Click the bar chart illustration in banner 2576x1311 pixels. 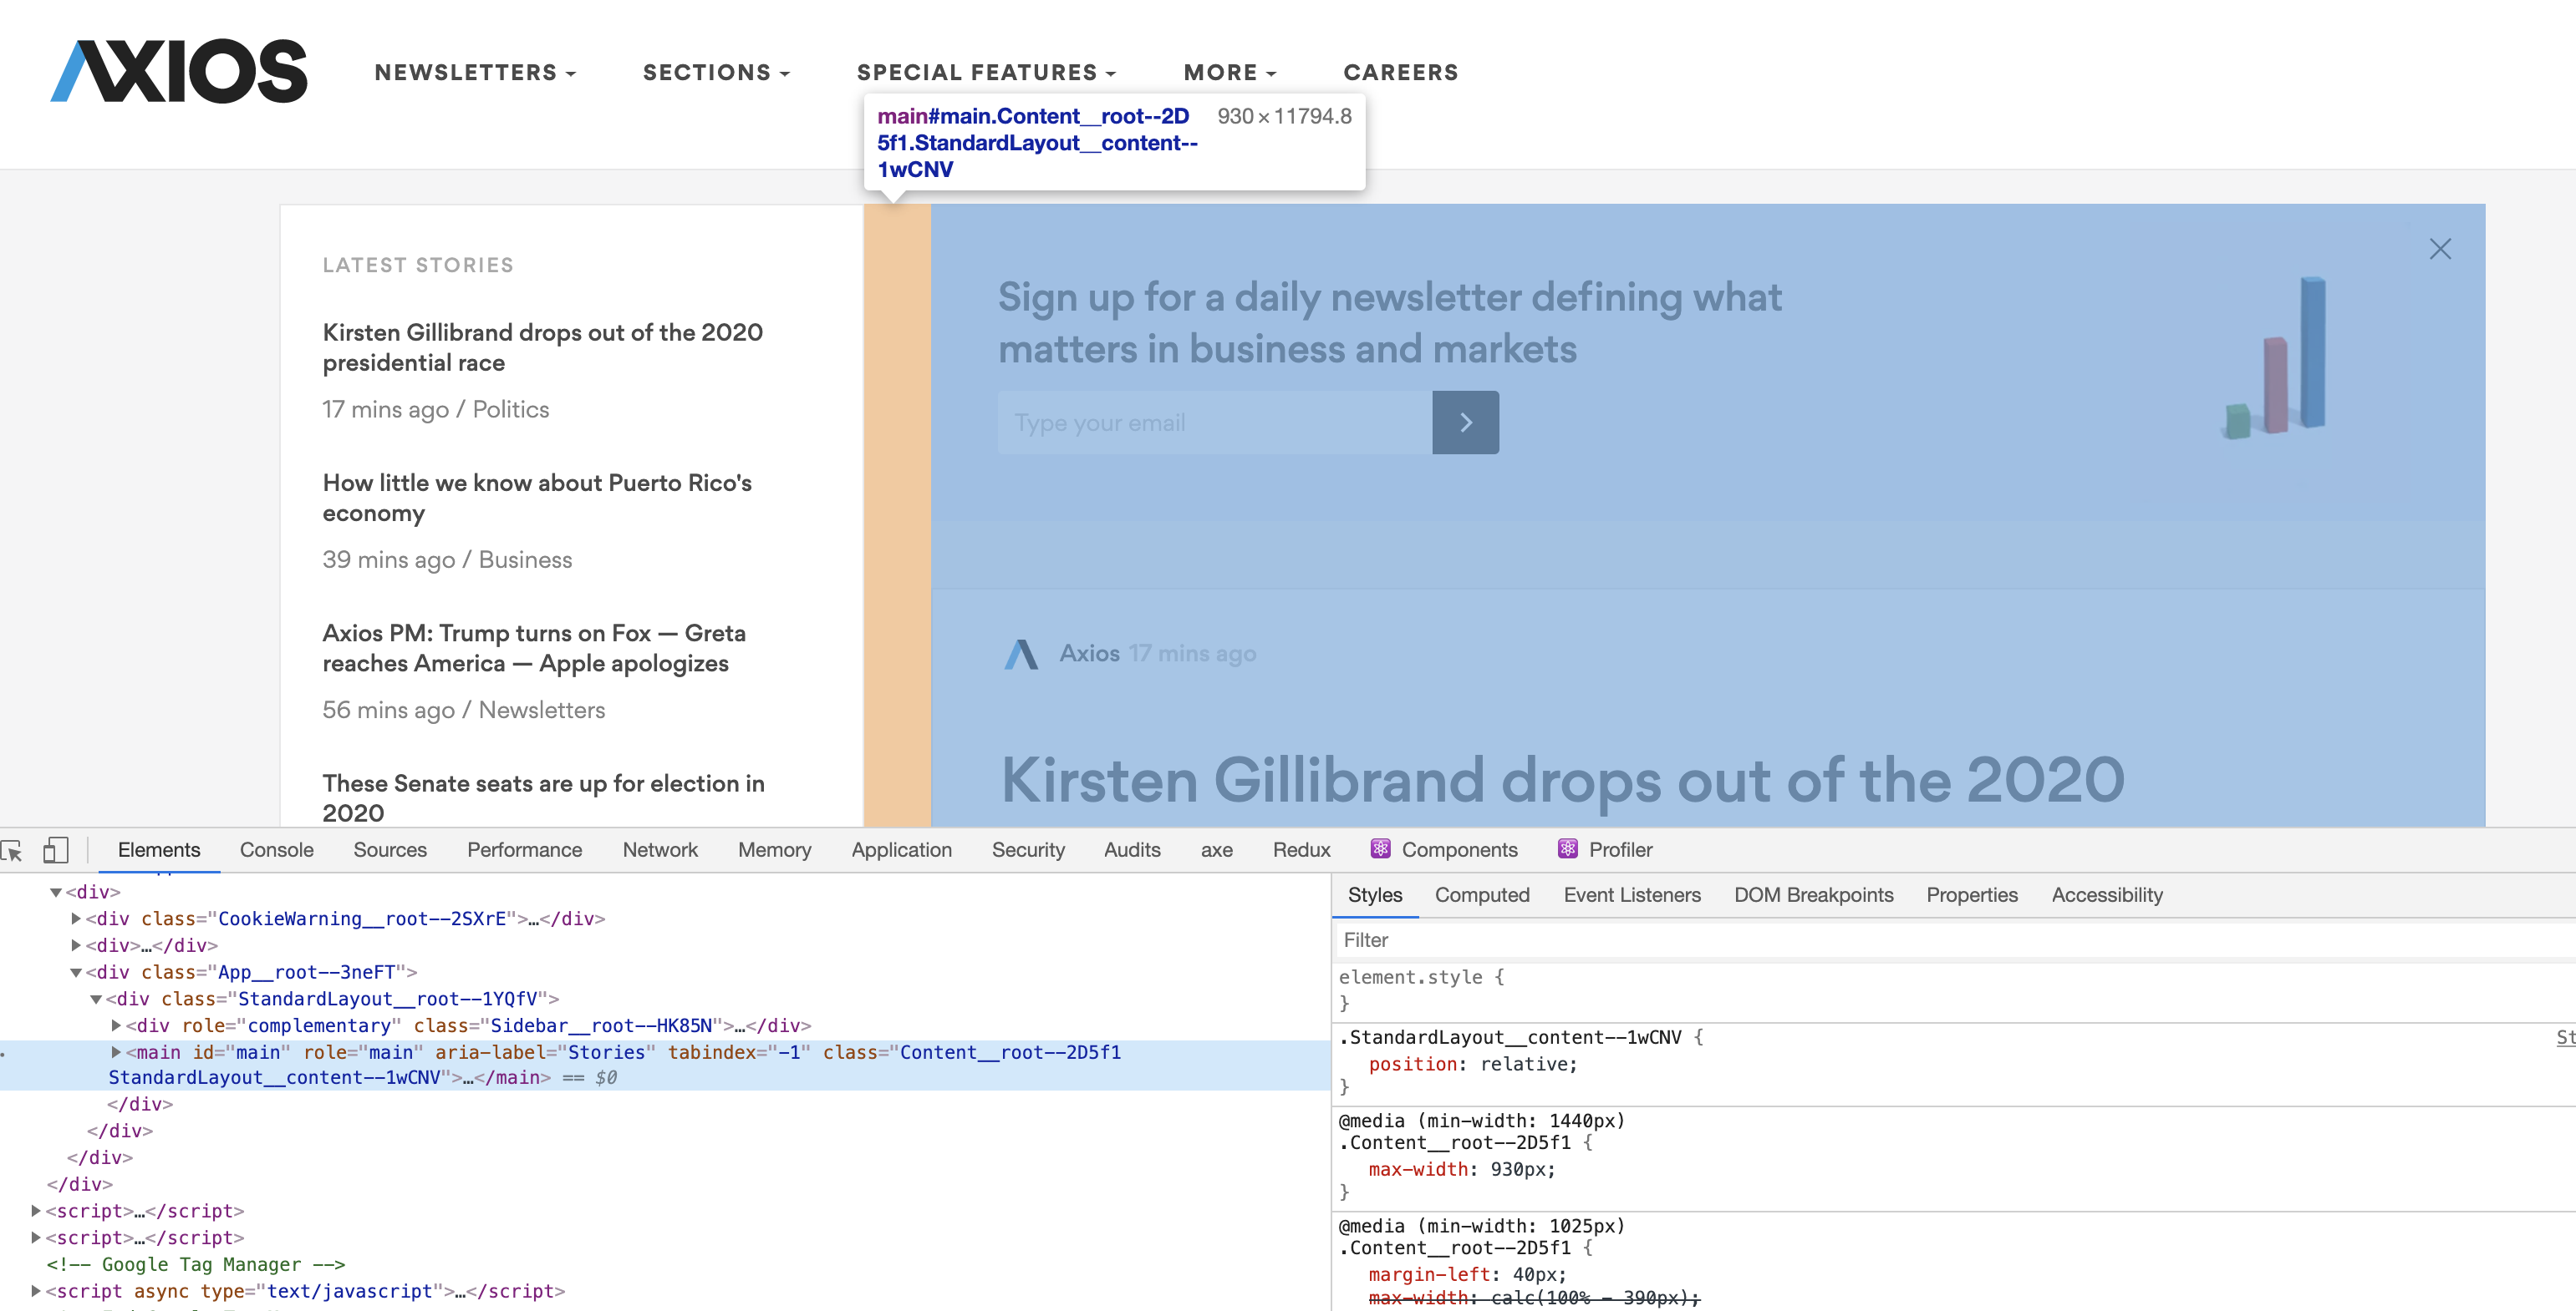coord(2275,357)
